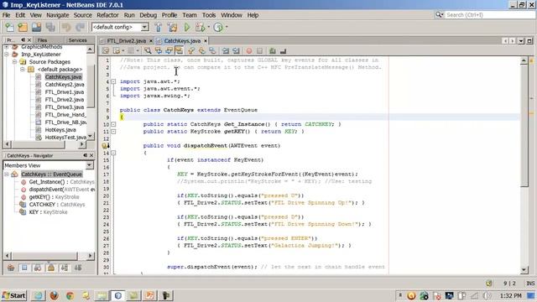This screenshot has width=537, height=302.
Task: Collapse code fold at line 14
Action: pos(113,153)
